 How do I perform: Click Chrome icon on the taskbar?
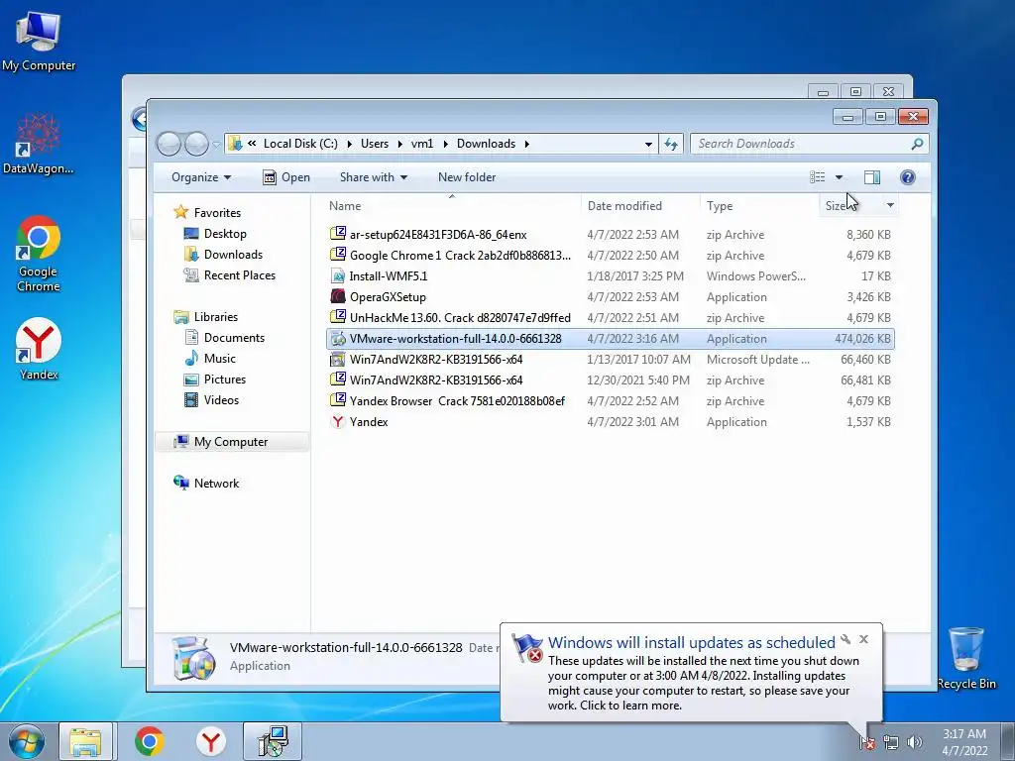pyautogui.click(x=150, y=741)
